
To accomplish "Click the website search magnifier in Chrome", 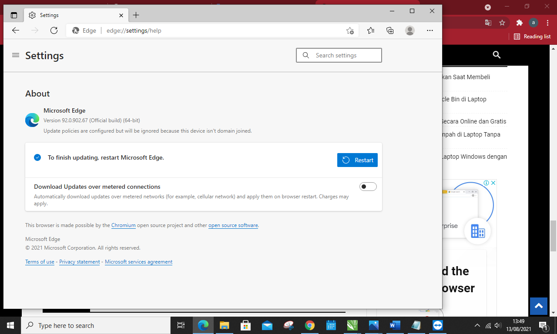I will pyautogui.click(x=497, y=55).
